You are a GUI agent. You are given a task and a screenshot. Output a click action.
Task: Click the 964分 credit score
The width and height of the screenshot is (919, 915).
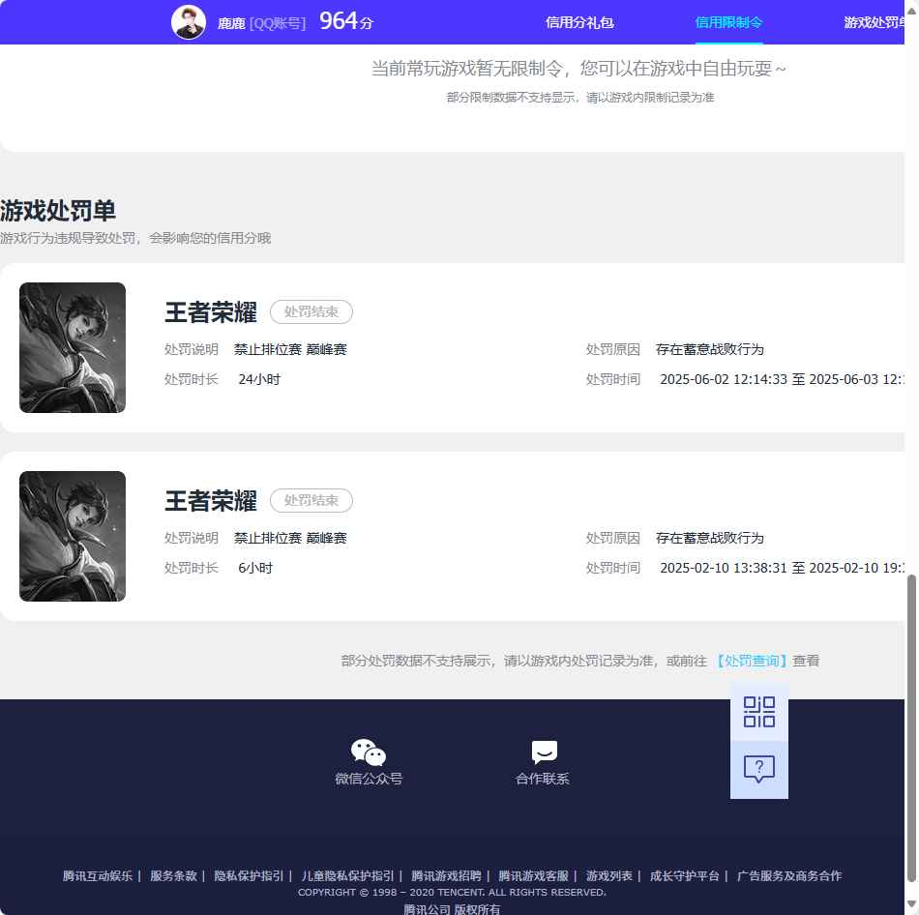click(345, 21)
